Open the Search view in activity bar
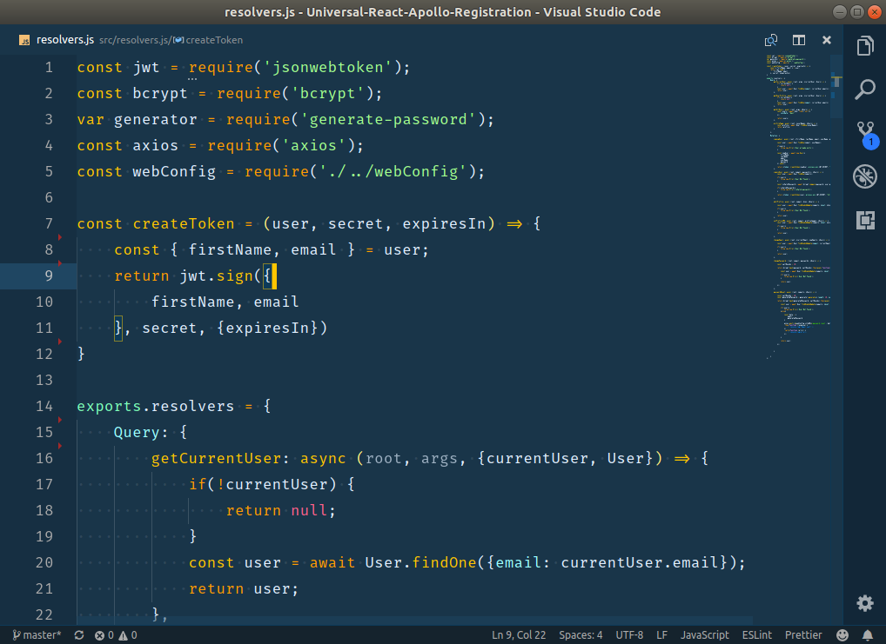This screenshot has height=644, width=886. pos(864,90)
